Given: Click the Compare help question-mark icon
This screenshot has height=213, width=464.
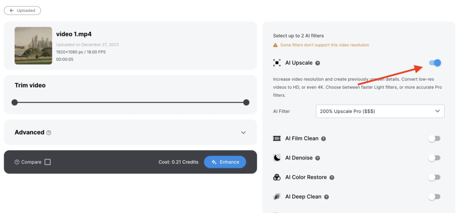Looking at the screenshot, I should [x=17, y=162].
